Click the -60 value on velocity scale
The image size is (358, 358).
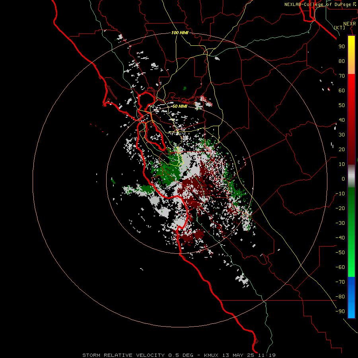[340, 267]
